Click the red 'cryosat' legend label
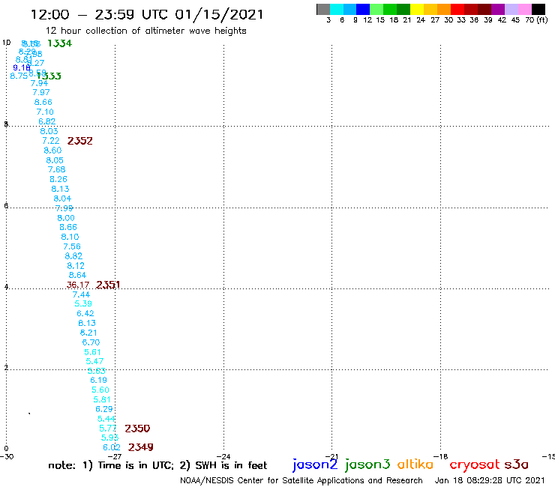The height and width of the screenshot is (487, 555). pos(474,465)
